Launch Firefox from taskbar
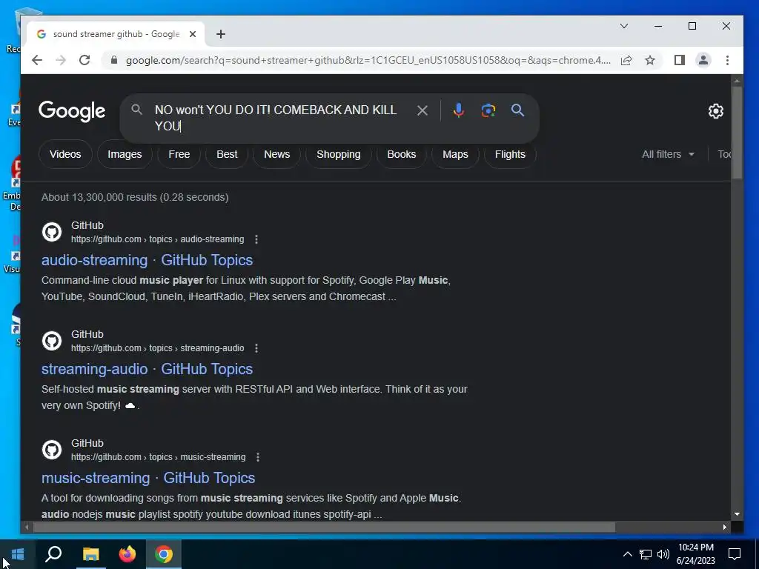 pos(127,554)
